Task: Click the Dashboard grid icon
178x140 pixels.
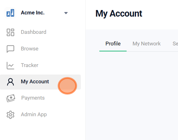Action: tap(10, 32)
